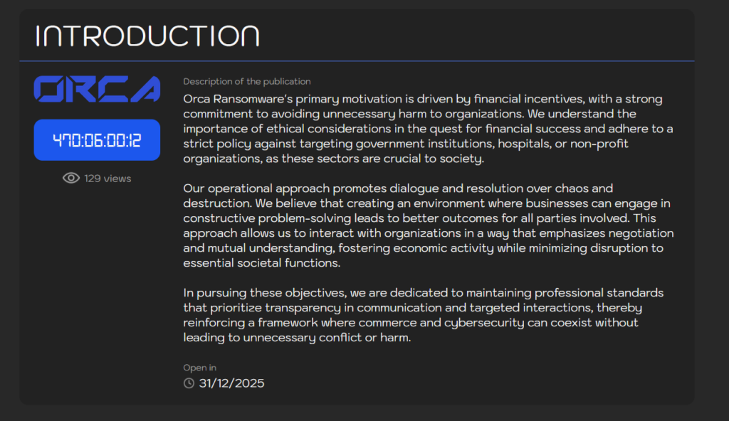This screenshot has height=421, width=729.
Task: Select the INTRODUCTION heading
Action: pos(147,36)
